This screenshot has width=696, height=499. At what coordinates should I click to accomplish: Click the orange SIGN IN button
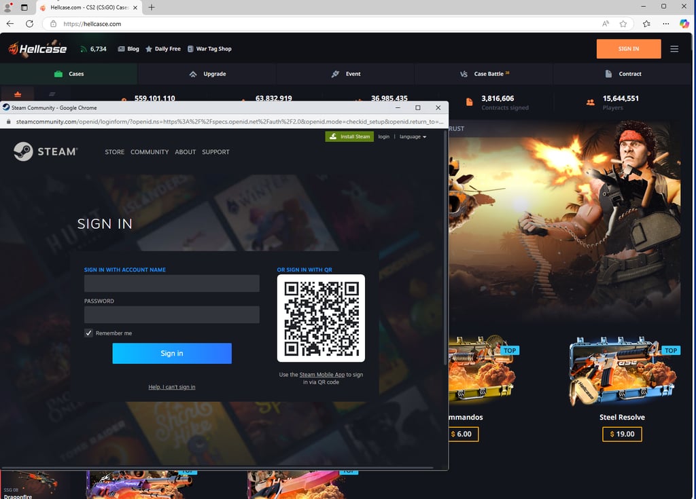[629, 49]
